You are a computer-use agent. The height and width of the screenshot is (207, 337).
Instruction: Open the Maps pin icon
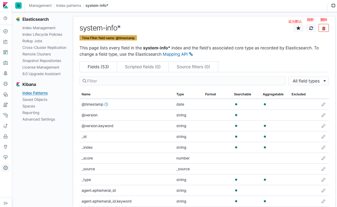tap(6, 73)
